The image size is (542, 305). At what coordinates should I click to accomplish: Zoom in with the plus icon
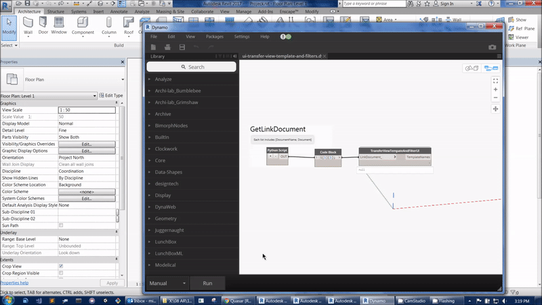click(495, 89)
